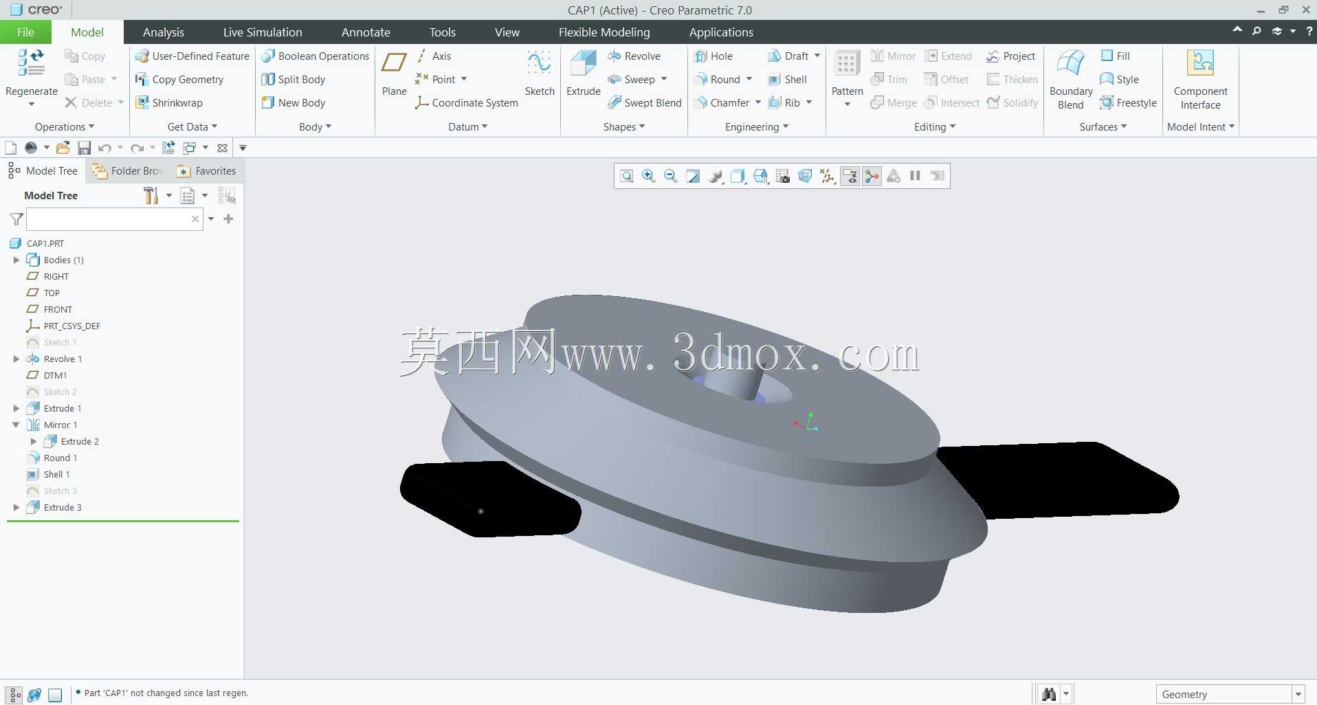Save the model with the disk icon
This screenshot has width=1317, height=705.
point(85,148)
